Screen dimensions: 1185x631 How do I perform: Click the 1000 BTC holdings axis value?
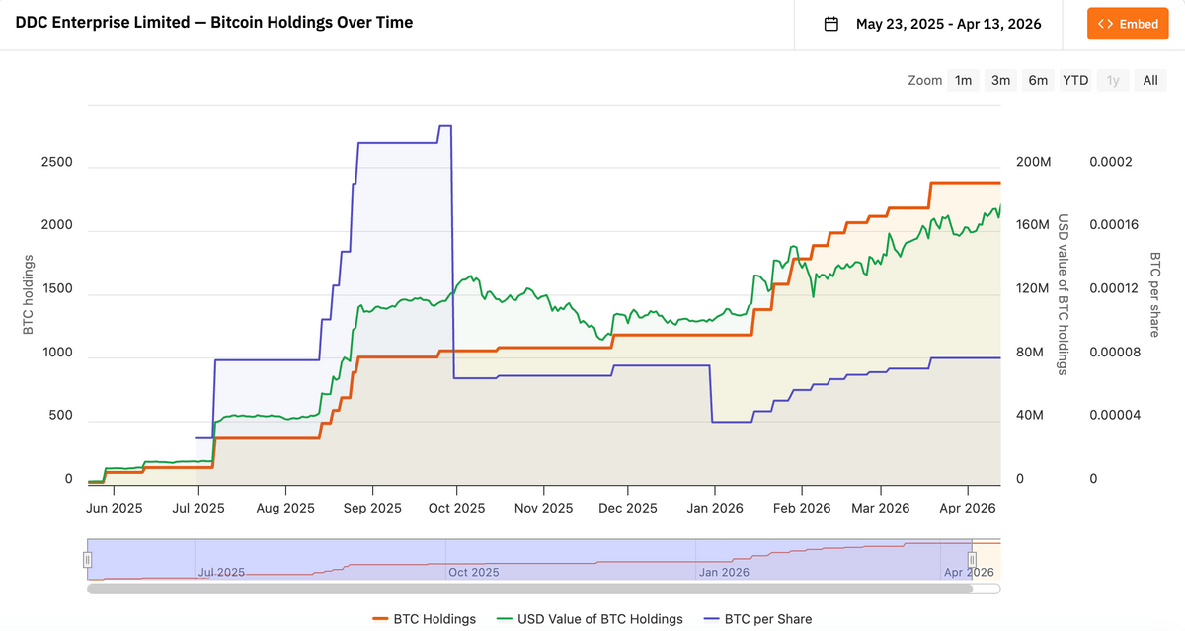56,352
